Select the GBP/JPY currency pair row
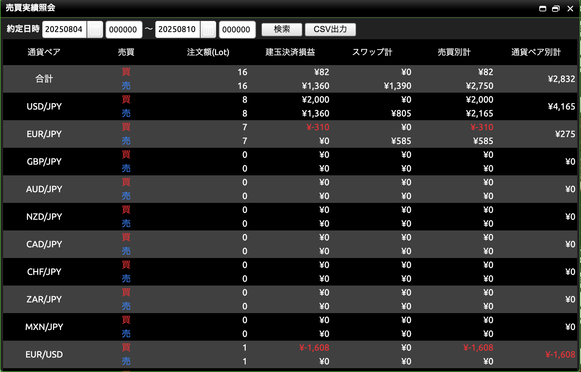The image size is (581, 372). point(44,162)
